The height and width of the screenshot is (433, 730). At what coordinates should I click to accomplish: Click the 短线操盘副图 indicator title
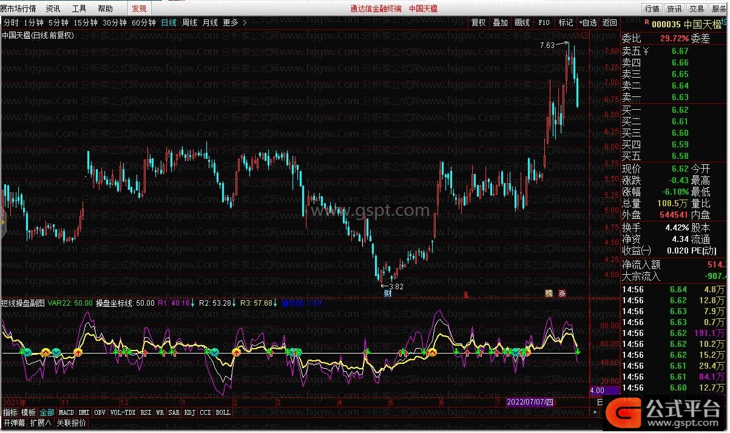coord(23,303)
